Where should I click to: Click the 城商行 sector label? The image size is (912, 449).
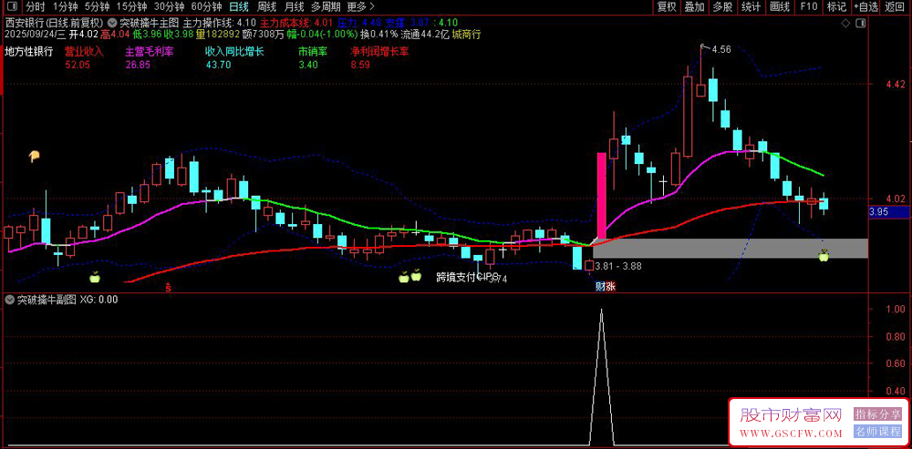pos(466,35)
